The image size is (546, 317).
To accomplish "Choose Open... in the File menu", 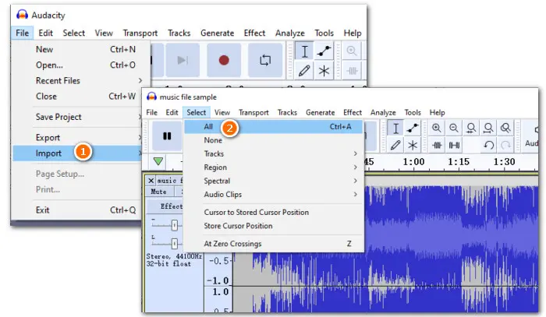I will 82,65.
